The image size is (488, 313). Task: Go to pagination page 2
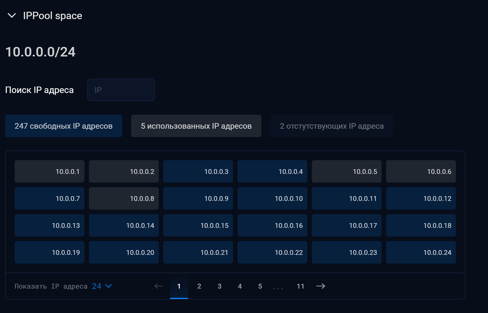coord(199,286)
